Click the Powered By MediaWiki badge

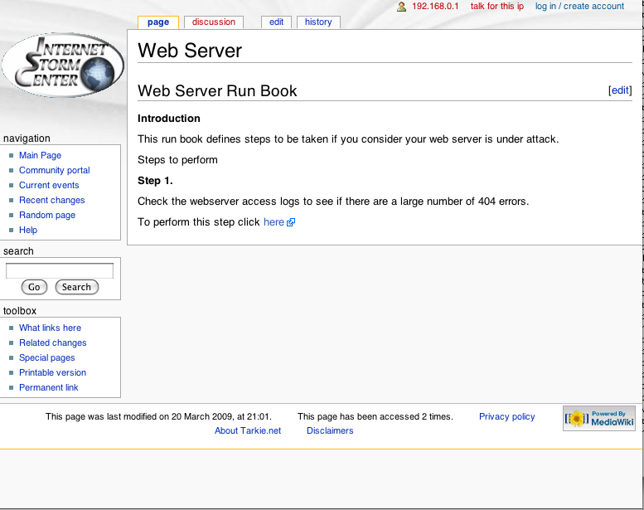click(x=599, y=418)
